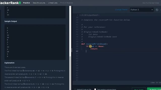
Task: Click the Submit Code button
Action: [x=154, y=89]
